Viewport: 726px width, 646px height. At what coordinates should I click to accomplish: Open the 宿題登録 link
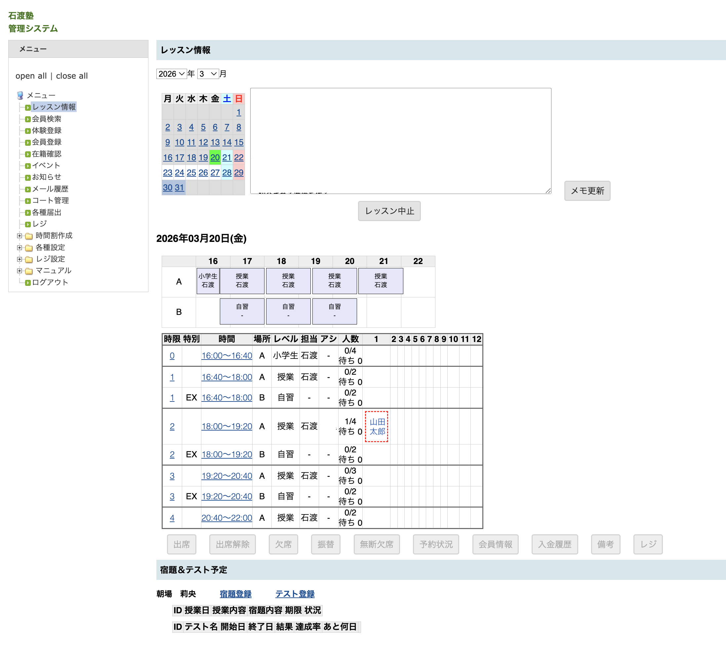pyautogui.click(x=235, y=594)
